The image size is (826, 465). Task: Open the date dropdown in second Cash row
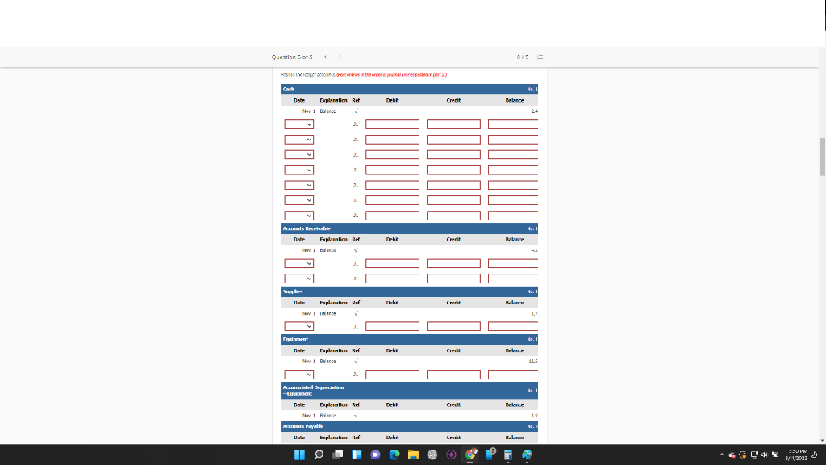298,140
